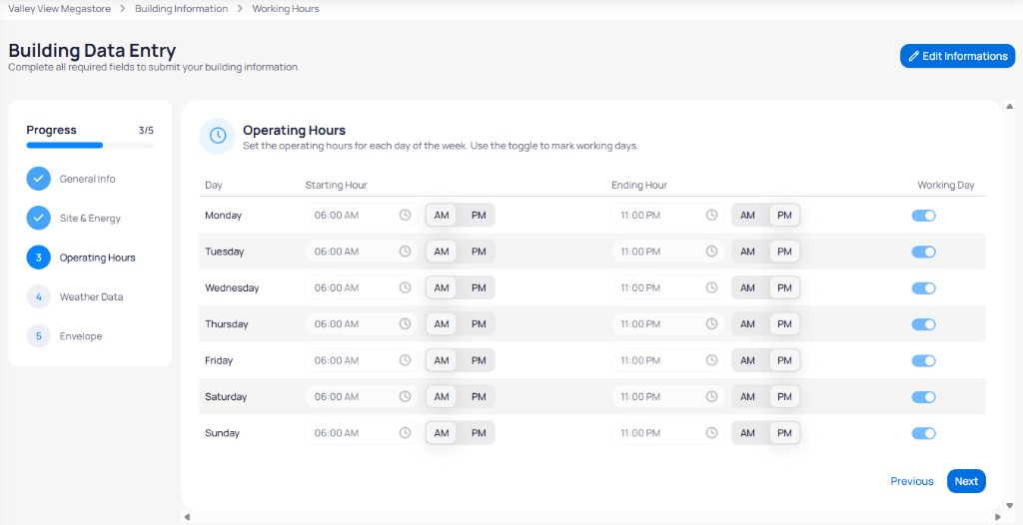The image size is (1023, 525).
Task: Click clock icon in Thursday ending hour
Action: click(x=711, y=323)
